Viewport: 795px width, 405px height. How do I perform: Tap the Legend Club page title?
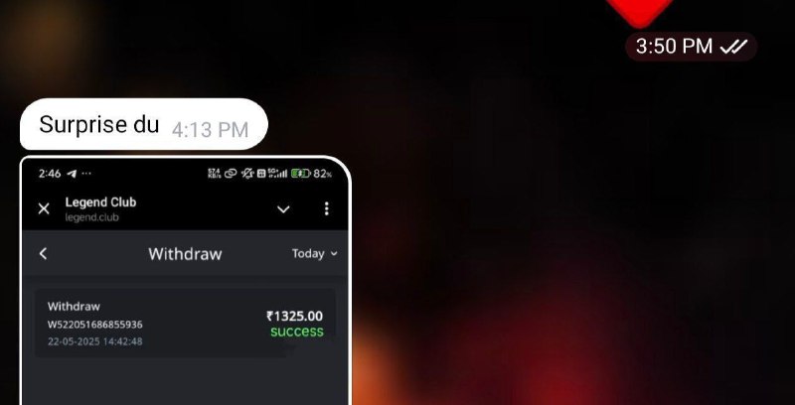(100, 202)
